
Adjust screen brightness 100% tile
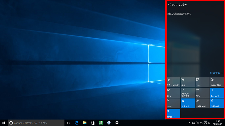coord(173,103)
